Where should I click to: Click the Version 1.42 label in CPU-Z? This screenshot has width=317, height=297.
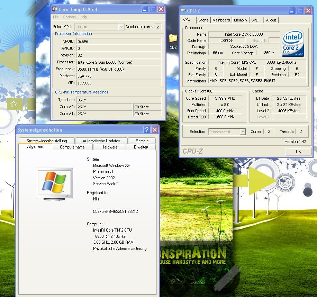(x=295, y=142)
